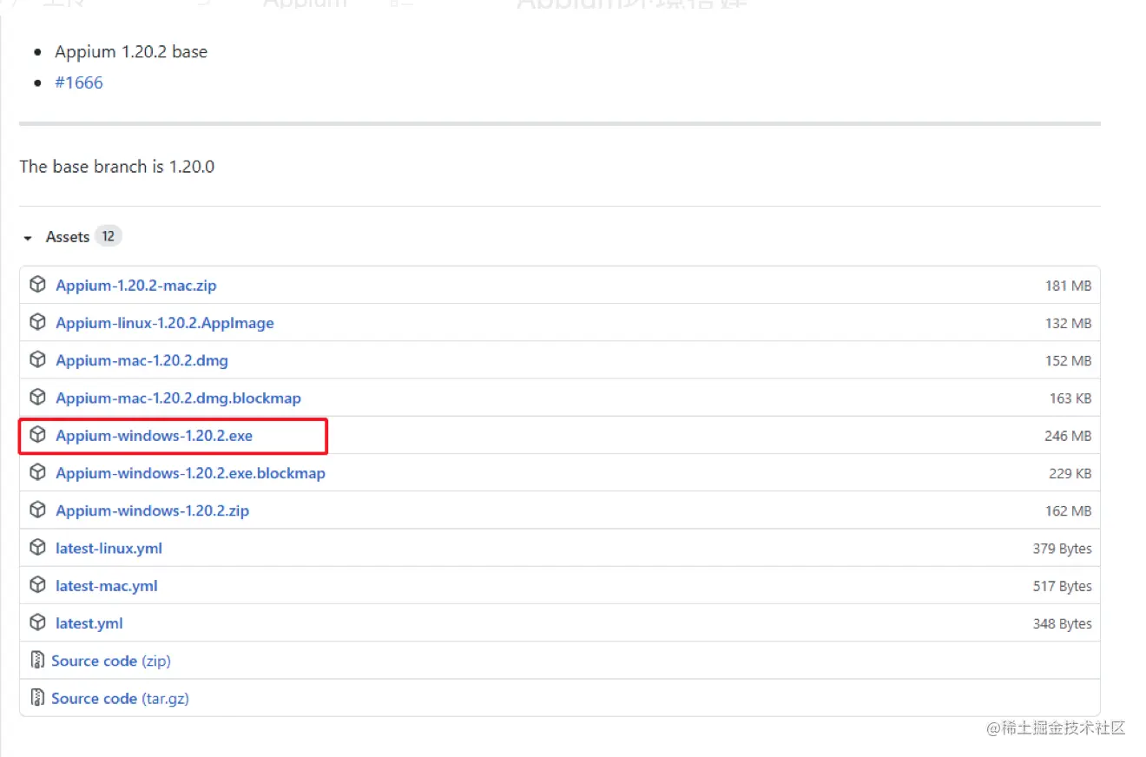1146x757 pixels.
Task: Select the 152 MB size text
Action: point(1068,361)
